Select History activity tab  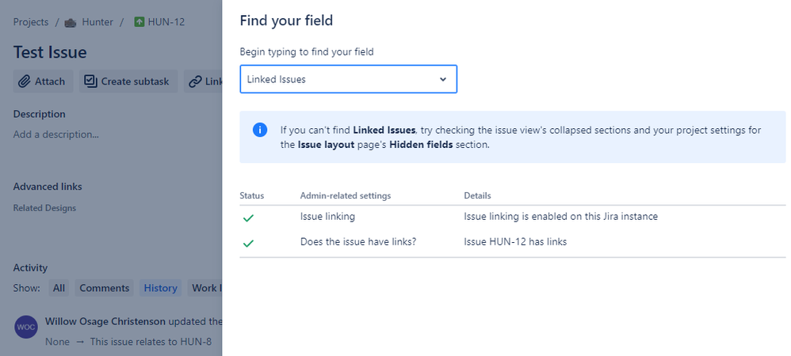[160, 288]
